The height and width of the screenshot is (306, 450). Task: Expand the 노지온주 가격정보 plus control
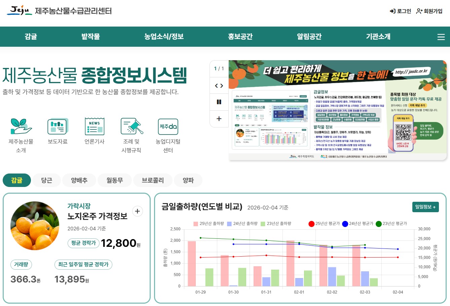tap(137, 211)
